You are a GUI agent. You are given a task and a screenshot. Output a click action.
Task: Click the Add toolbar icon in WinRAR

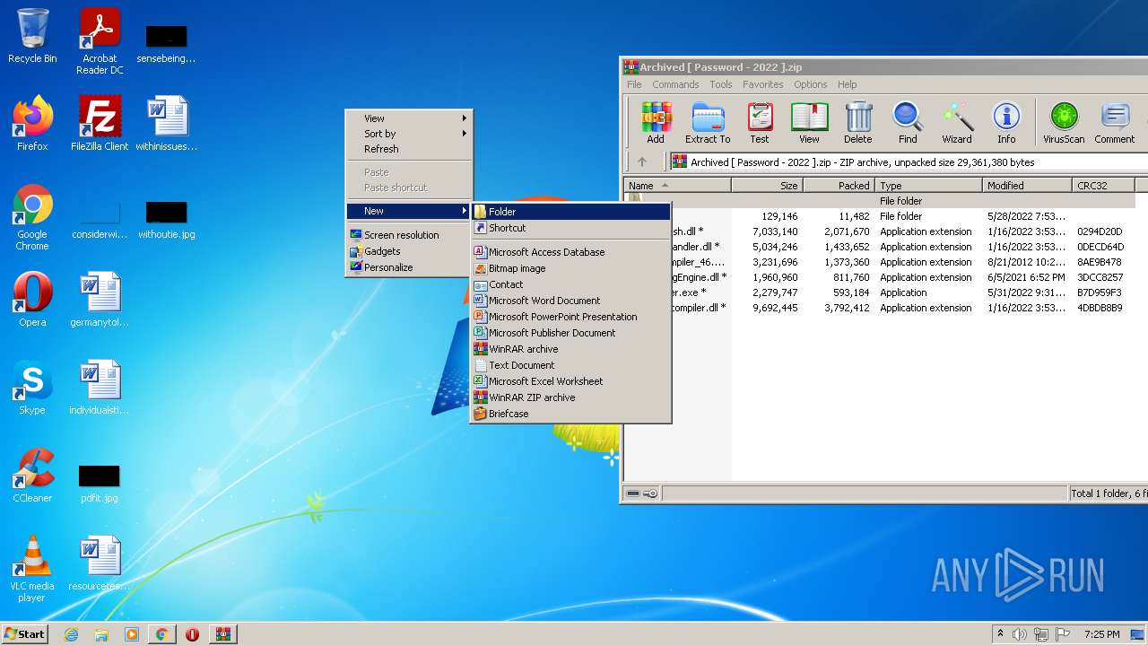click(x=656, y=123)
